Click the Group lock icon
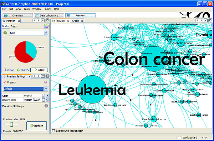The width and height of the screenshot is (214, 141). pos(5,70)
